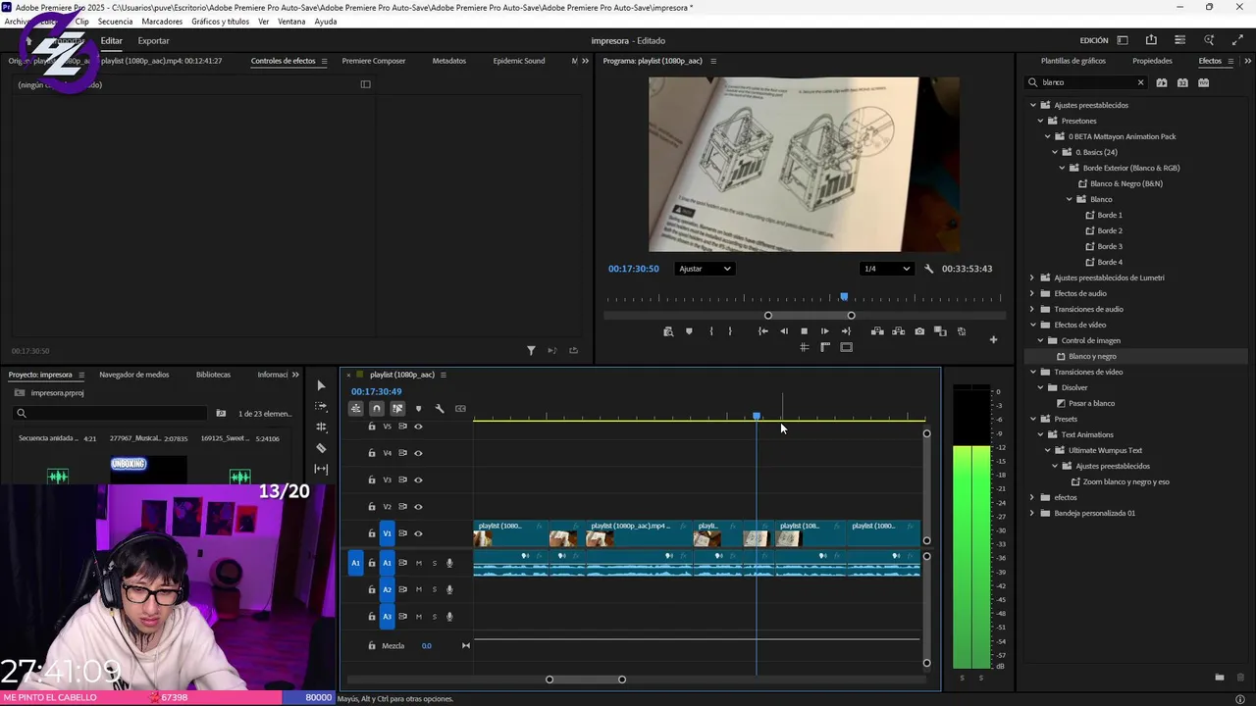
Task: Click the Add Marker icon in timeline
Action: 418,409
